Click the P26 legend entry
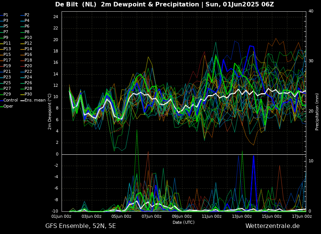Viewport: 321px width, 234px height. (x=26, y=83)
